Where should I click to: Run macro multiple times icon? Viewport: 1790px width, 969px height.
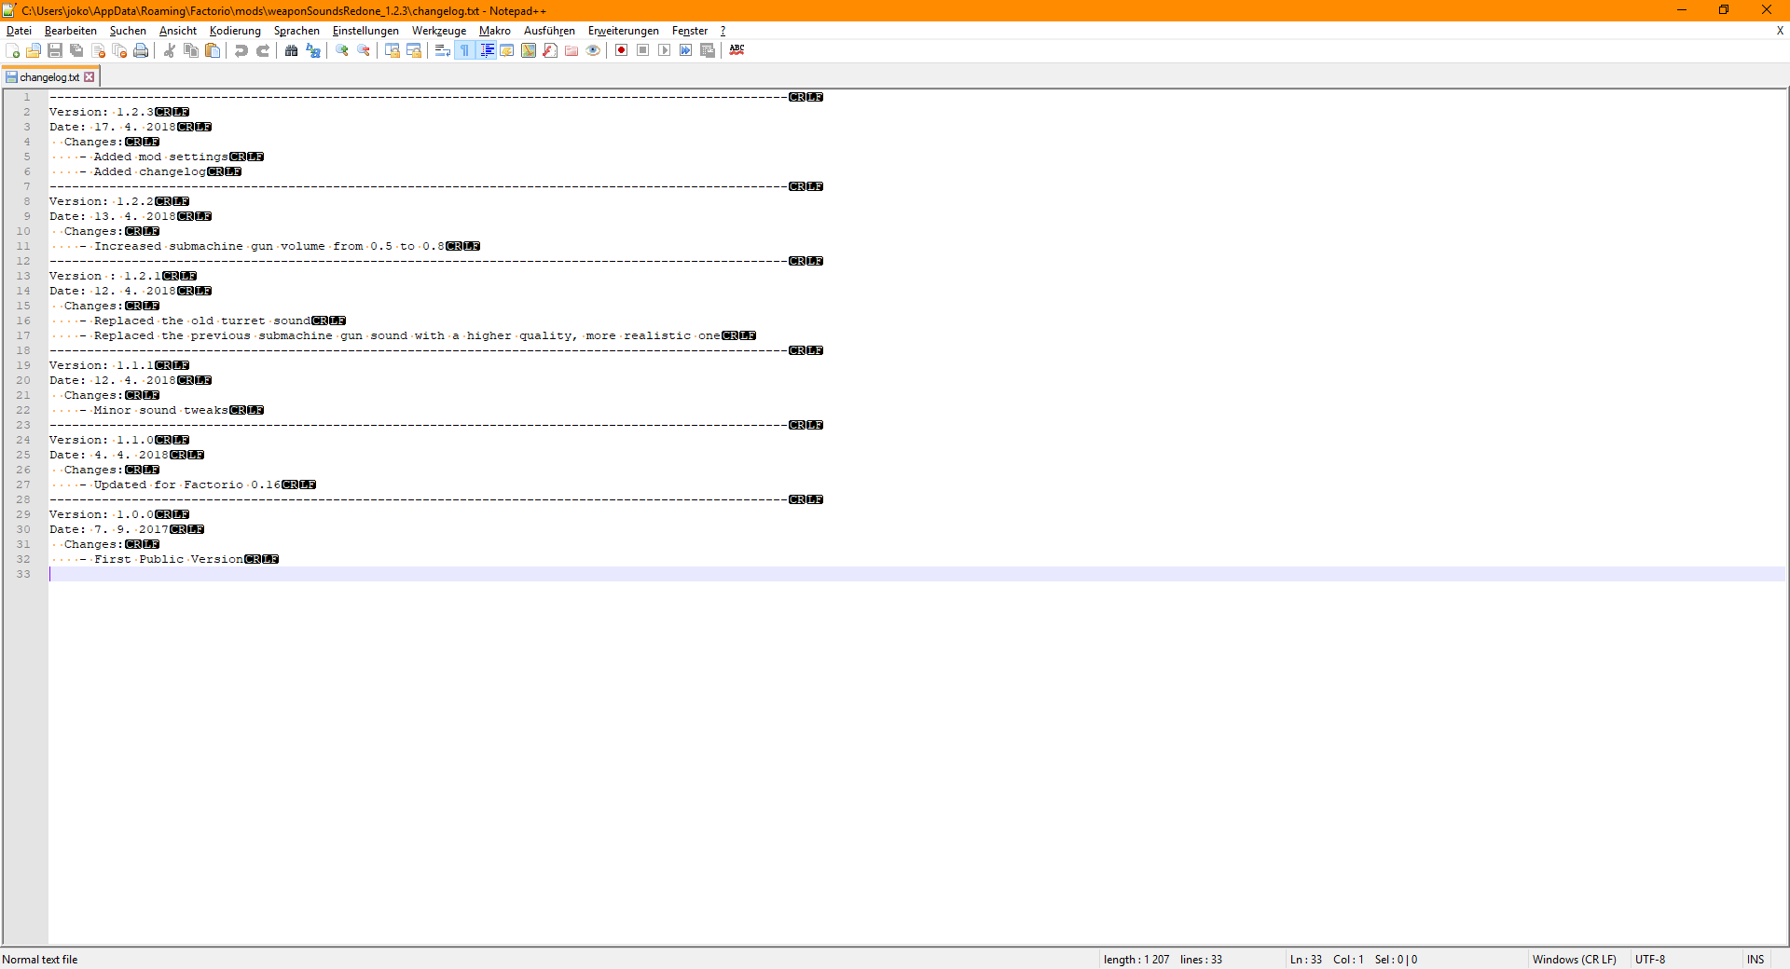[x=686, y=50]
